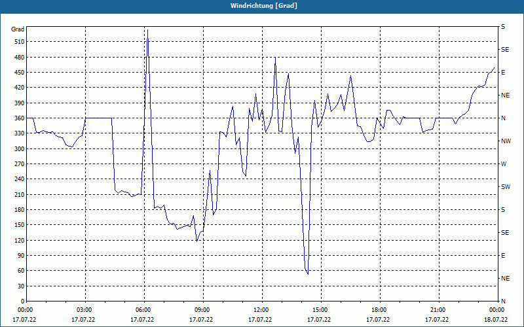Click compass label 'NE' below the 60 gridline
Screen dimensions: 524x327
[505, 279]
